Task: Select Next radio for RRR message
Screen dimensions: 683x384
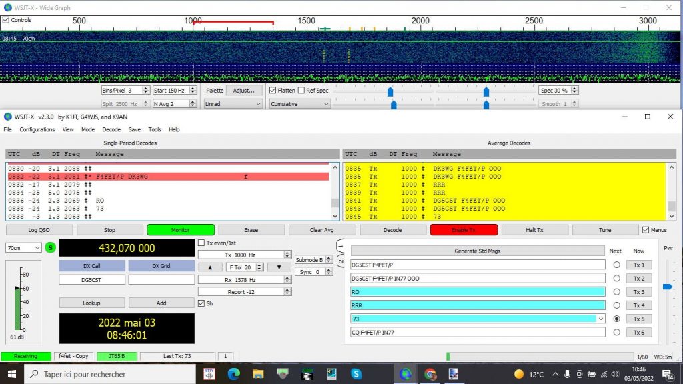Action: (616, 305)
